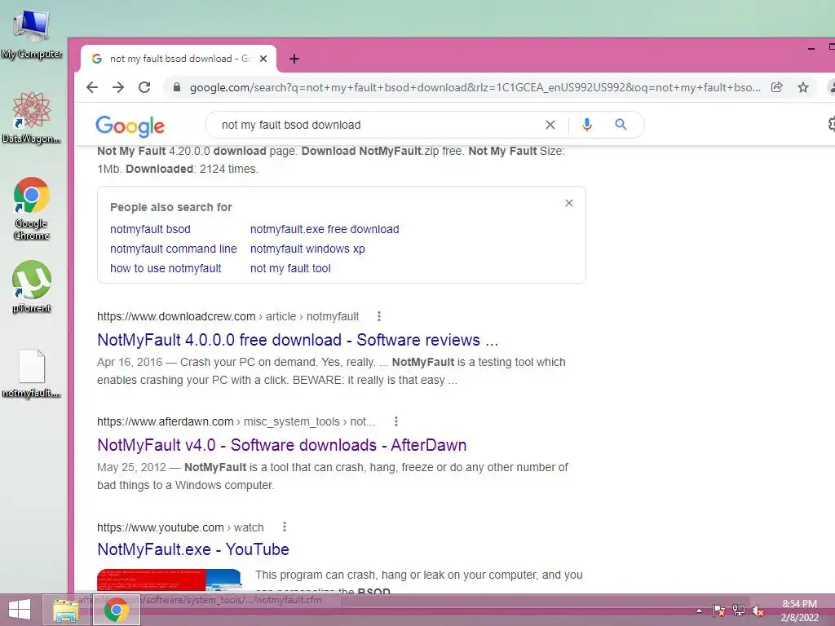835x626 pixels.
Task: Open the DataWagon desktop shortcut
Action: (x=31, y=117)
